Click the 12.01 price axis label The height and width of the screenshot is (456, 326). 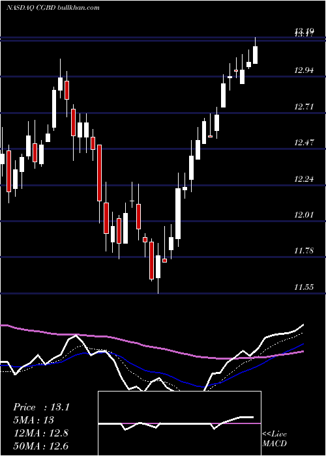(304, 215)
